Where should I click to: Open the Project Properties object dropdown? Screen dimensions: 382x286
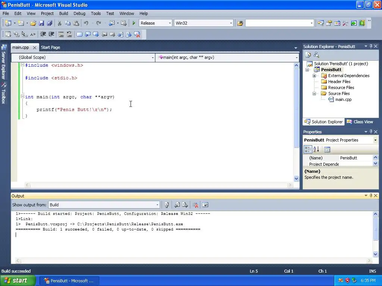pyautogui.click(x=375, y=140)
